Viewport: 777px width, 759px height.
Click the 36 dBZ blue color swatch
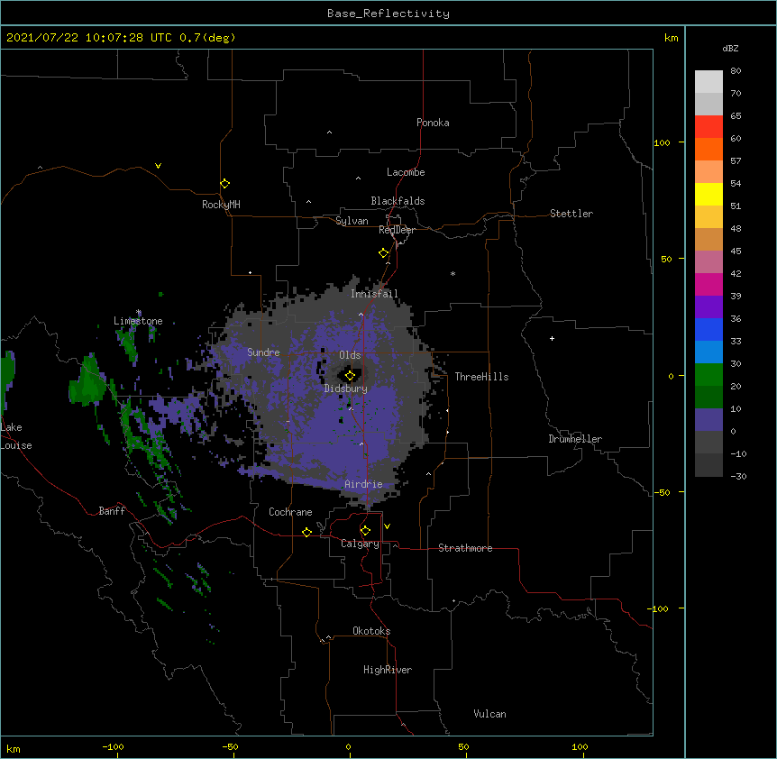pyautogui.click(x=708, y=329)
